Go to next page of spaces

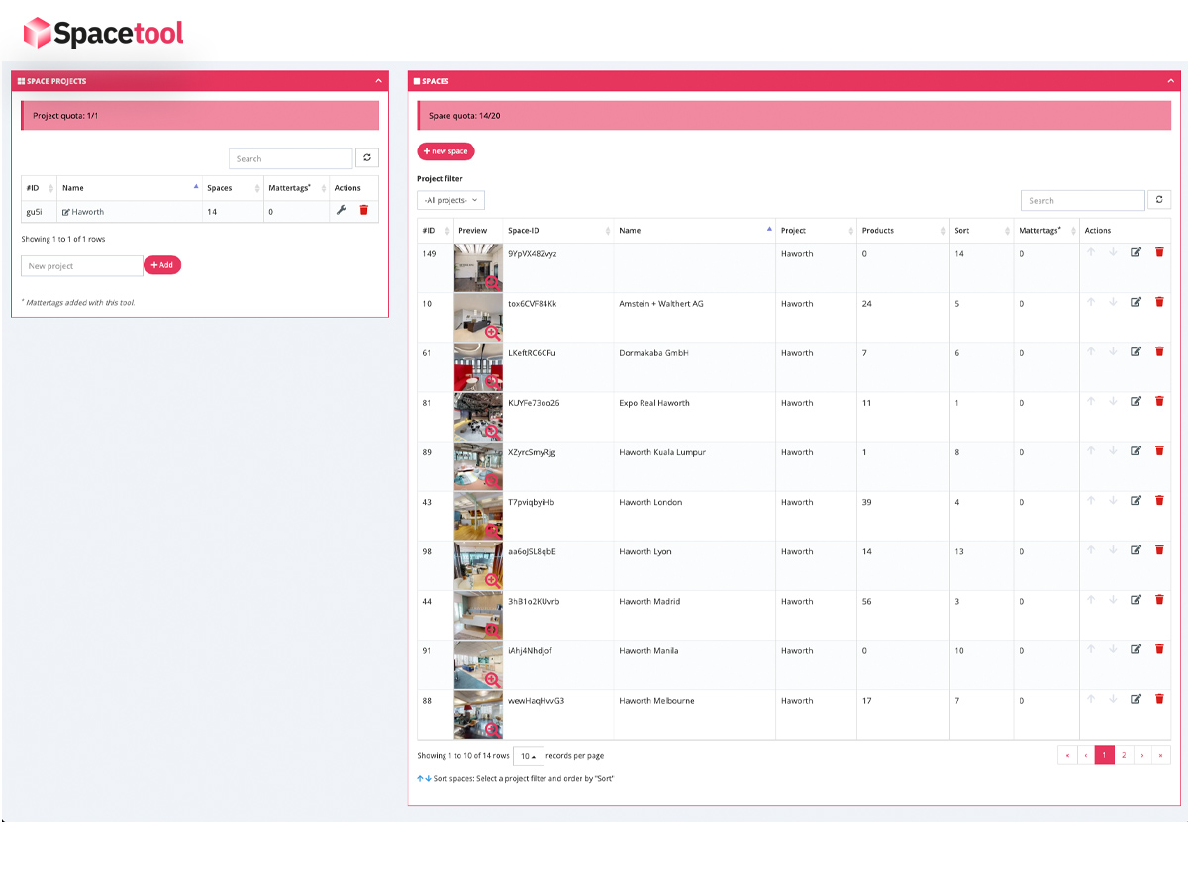point(1142,755)
